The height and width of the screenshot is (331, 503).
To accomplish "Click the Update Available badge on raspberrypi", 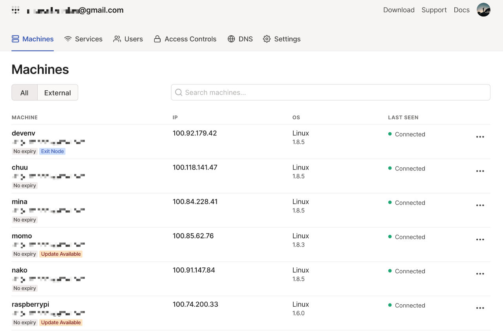I will tap(61, 322).
